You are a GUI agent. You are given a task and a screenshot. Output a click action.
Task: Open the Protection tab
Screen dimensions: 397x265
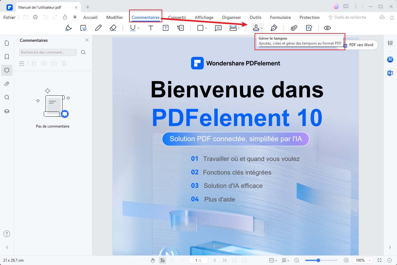tap(309, 17)
